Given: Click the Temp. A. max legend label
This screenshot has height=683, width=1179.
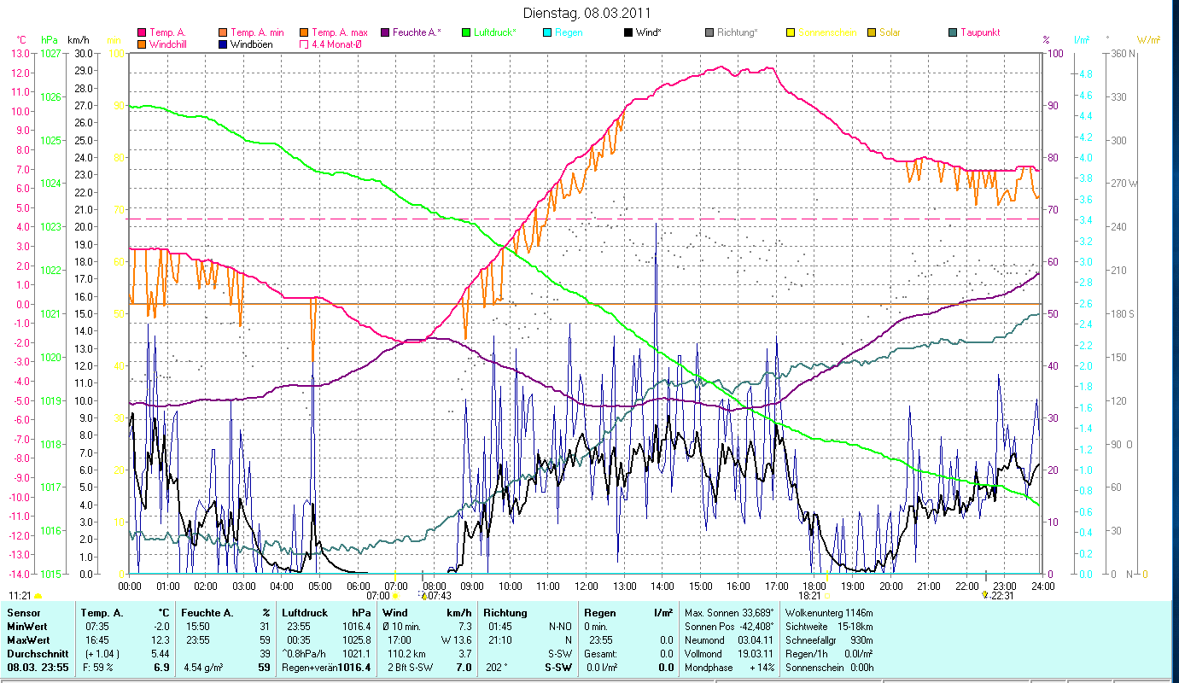Looking at the screenshot, I should 339,32.
